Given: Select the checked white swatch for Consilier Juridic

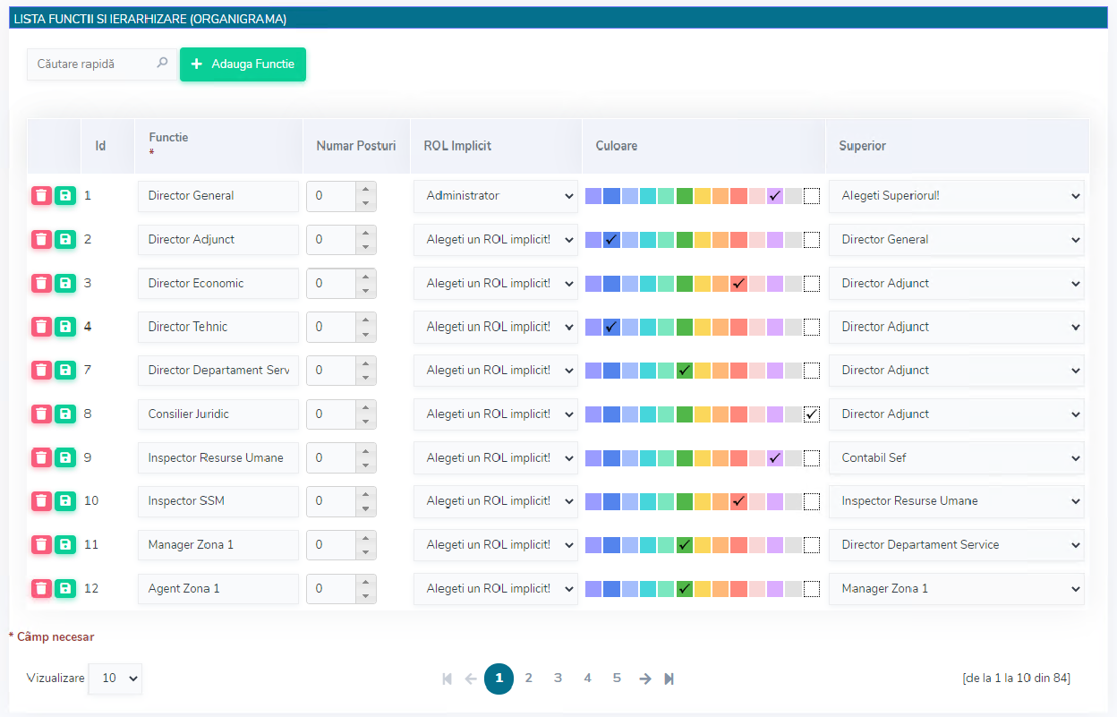Looking at the screenshot, I should 812,414.
